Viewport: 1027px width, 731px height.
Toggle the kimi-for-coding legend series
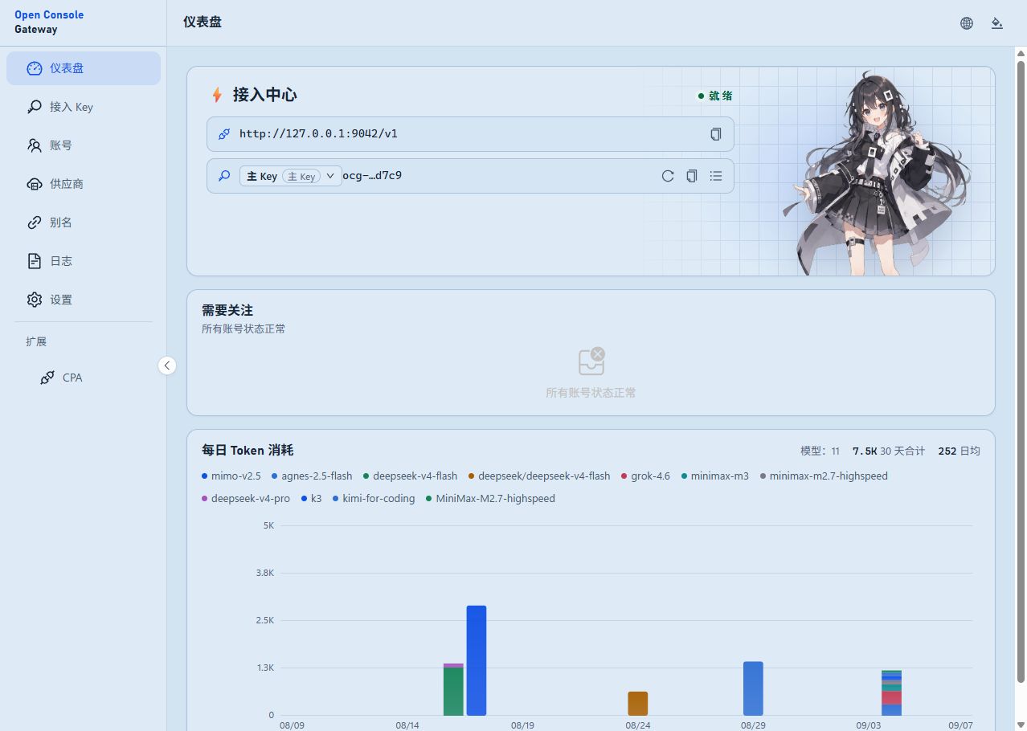[374, 499]
